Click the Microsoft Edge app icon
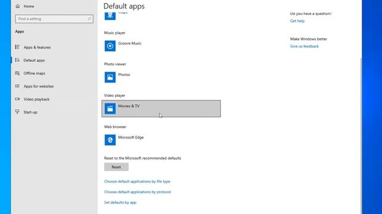This screenshot has height=214, width=382. point(110,140)
